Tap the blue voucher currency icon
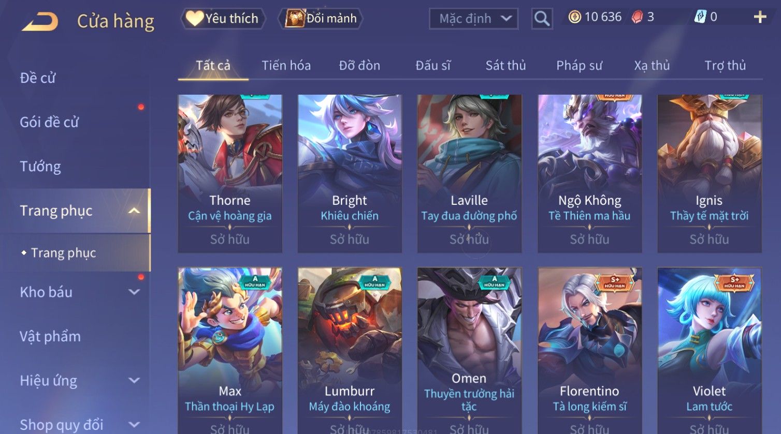 point(700,17)
